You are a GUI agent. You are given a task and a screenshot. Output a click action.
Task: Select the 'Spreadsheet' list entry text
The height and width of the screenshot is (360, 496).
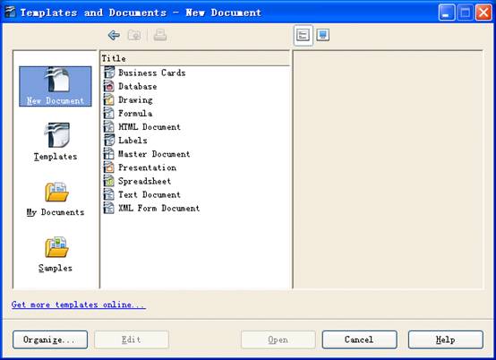[144, 181]
